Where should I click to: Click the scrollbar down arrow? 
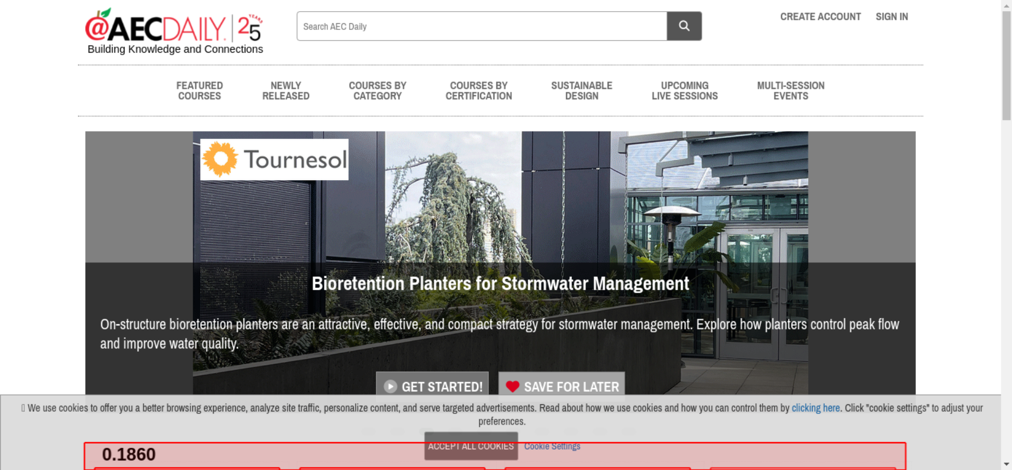click(x=1006, y=464)
